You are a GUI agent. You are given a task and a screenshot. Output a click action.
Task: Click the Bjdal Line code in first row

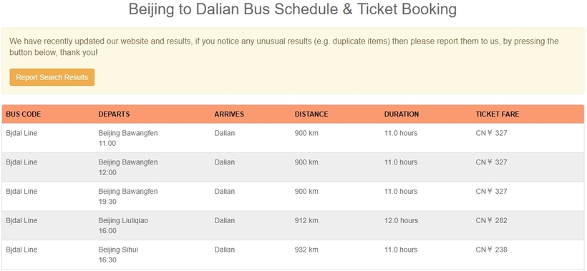[21, 133]
